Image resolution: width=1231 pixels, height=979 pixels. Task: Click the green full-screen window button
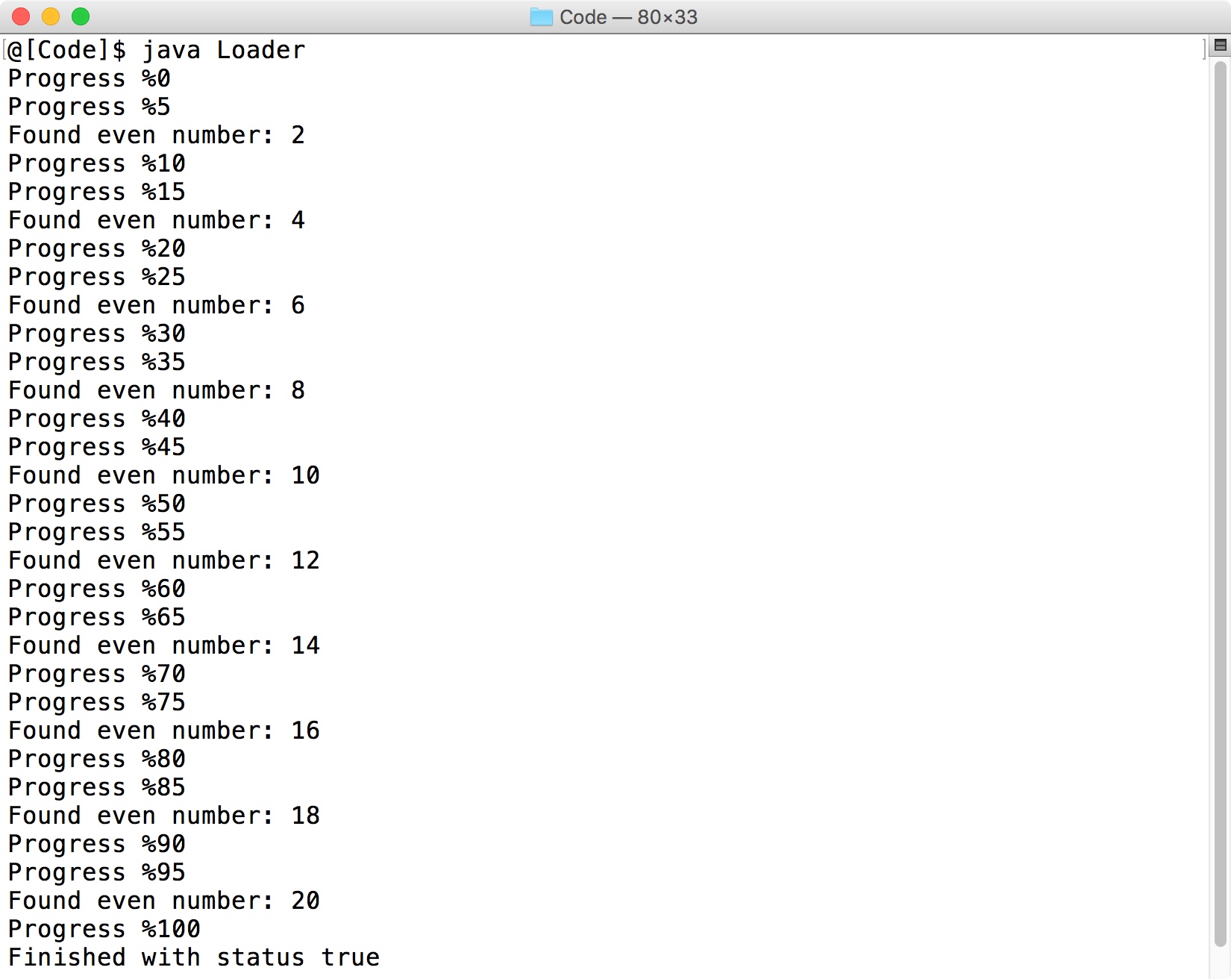(x=81, y=16)
